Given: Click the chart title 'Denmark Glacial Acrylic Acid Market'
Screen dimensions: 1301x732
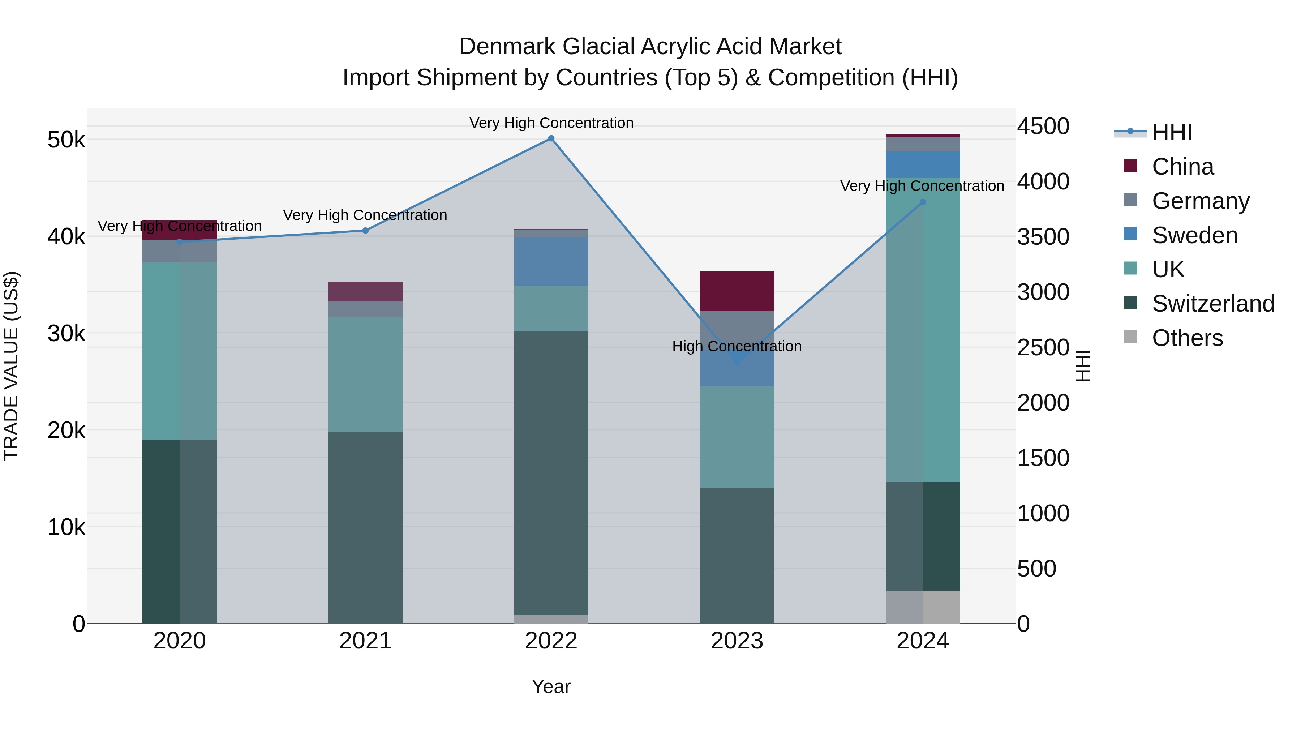Looking at the screenshot, I should (650, 47).
